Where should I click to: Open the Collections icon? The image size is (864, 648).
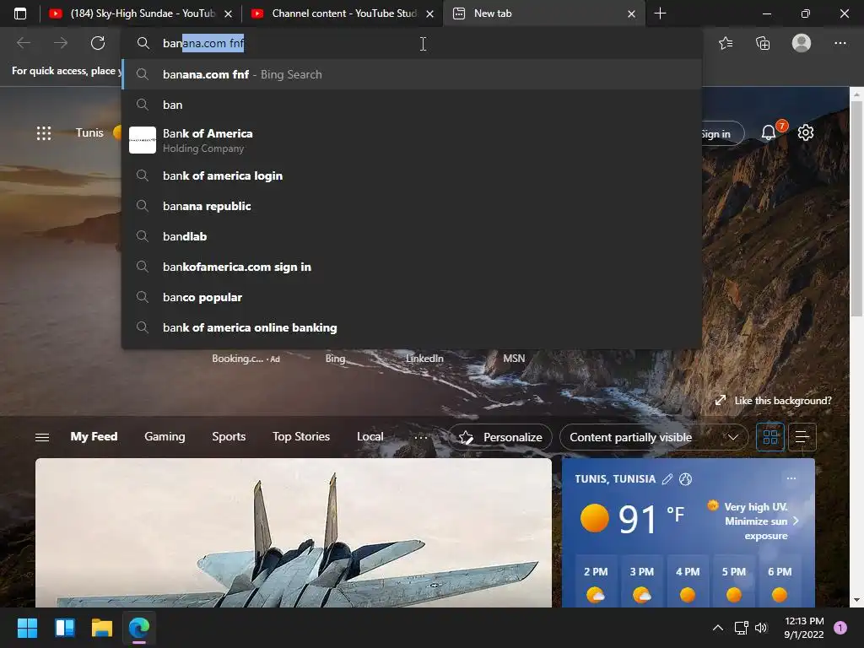point(763,43)
